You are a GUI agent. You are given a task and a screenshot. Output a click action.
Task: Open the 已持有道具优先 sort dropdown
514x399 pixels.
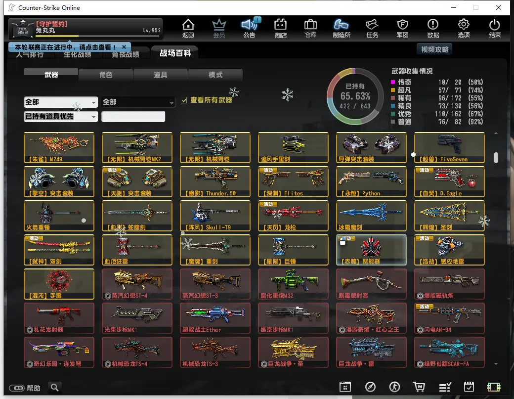point(61,116)
